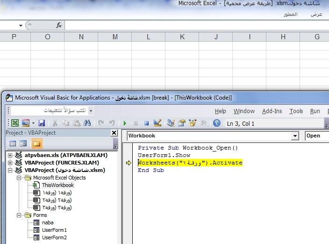Open the Help menu
The width and height of the screenshot is (329, 244).
coord(220,111)
